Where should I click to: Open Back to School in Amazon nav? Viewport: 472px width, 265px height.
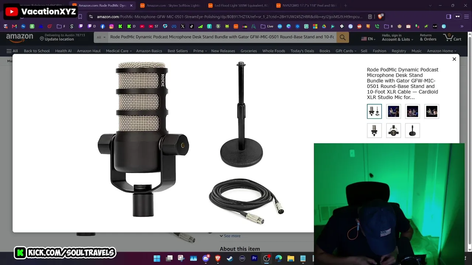click(37, 51)
